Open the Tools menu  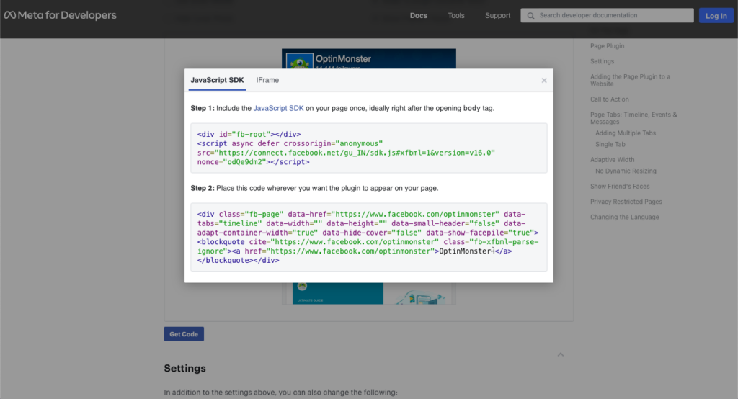[x=456, y=16]
